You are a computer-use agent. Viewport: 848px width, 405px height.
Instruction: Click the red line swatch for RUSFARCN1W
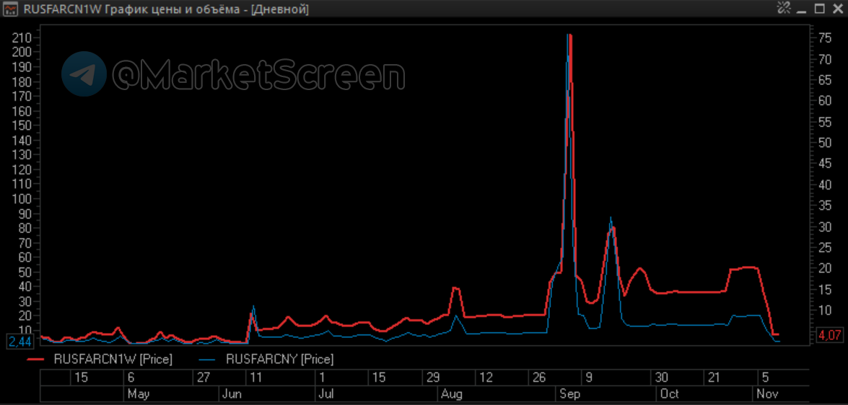[35, 359]
